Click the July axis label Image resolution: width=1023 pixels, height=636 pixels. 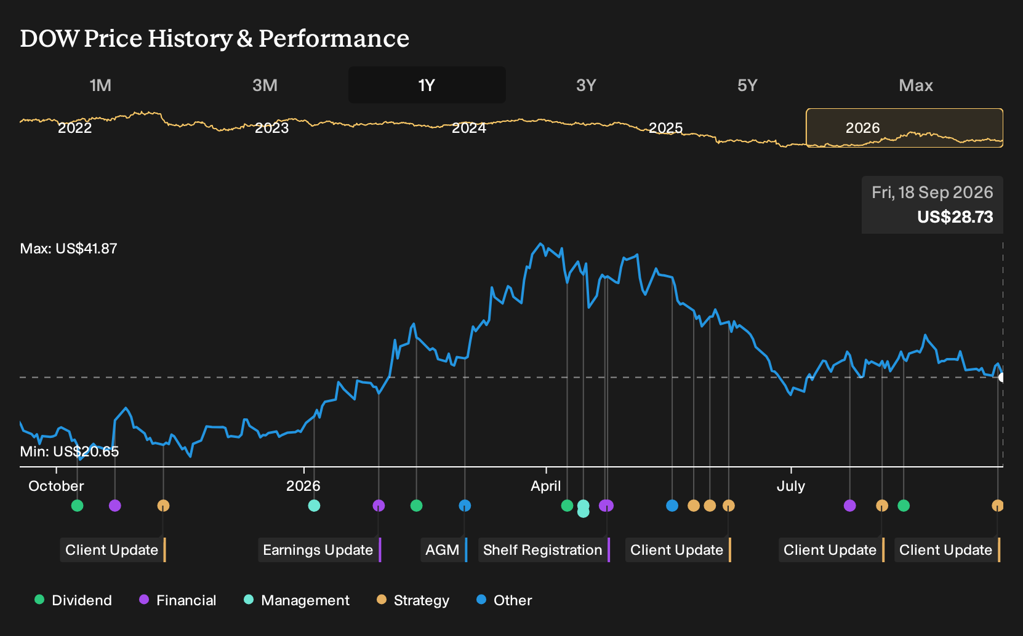[x=790, y=486]
